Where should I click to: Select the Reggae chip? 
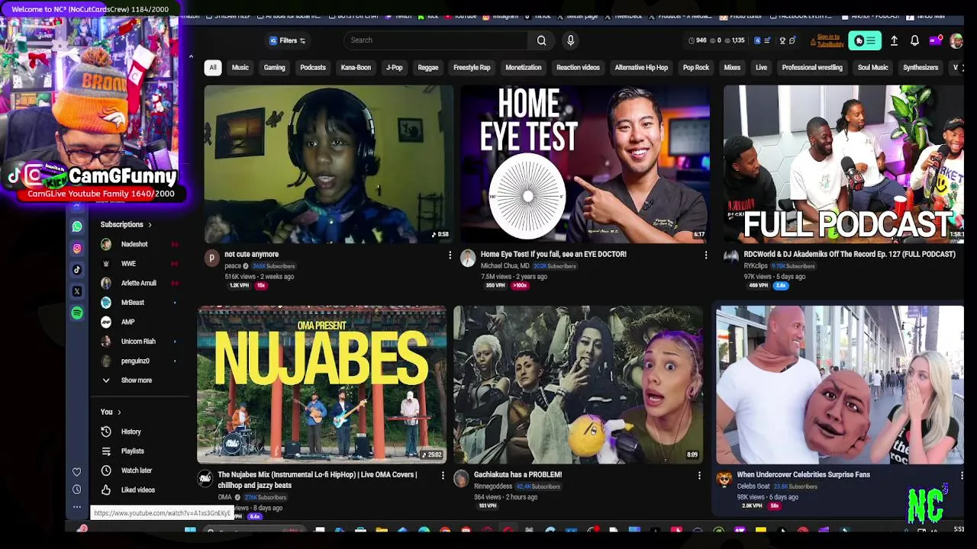[428, 68]
